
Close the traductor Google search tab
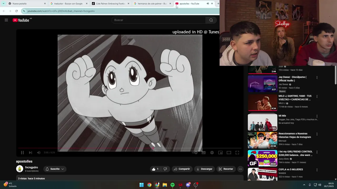pos(87,4)
